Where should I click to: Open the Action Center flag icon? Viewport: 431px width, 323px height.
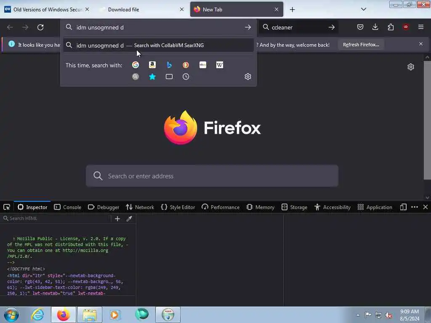pos(368,315)
